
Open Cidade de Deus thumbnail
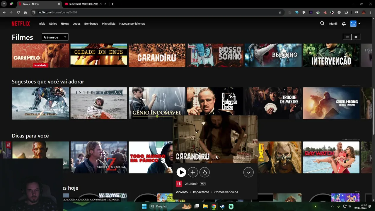pyautogui.click(x=99, y=55)
